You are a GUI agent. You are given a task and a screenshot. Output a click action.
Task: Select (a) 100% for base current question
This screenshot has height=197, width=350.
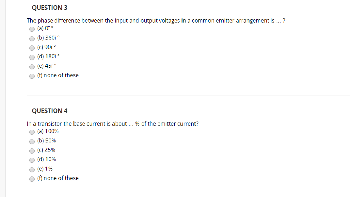pos(32,132)
